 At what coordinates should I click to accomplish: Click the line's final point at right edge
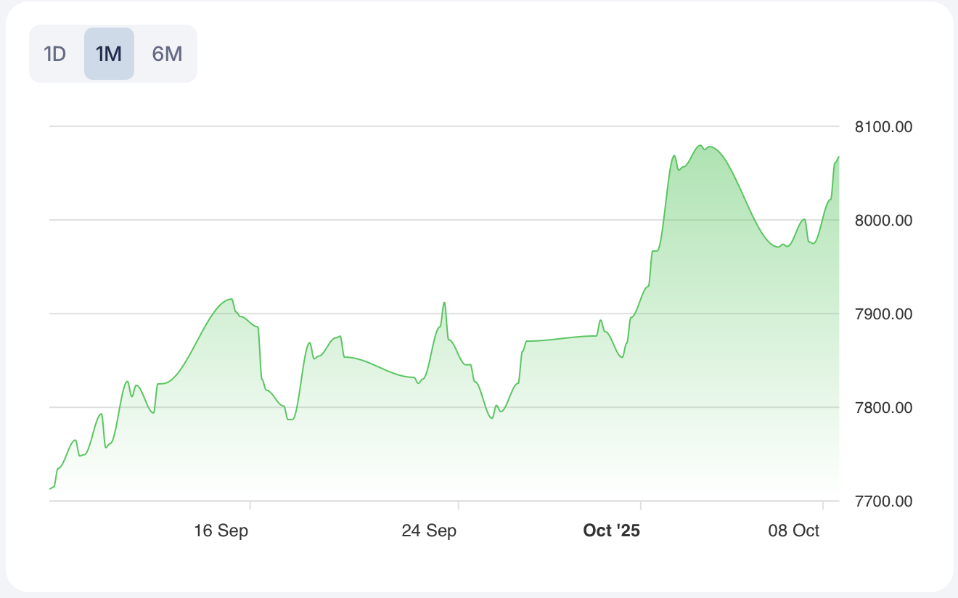[x=838, y=157]
